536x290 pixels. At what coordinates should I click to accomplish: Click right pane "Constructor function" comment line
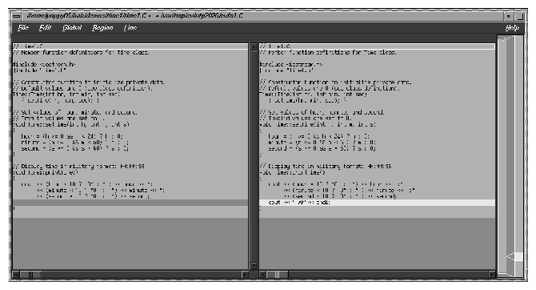coord(336,83)
